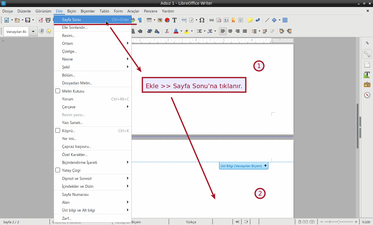Viewport: 373px width, 225px height.
Task: Open font color dropdown arrow
Action: [x=181, y=31]
